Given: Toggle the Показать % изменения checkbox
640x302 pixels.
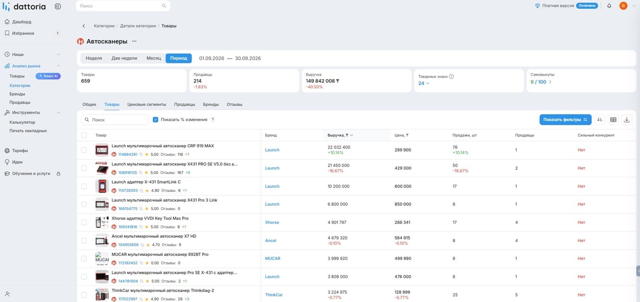Looking at the screenshot, I should (156, 120).
